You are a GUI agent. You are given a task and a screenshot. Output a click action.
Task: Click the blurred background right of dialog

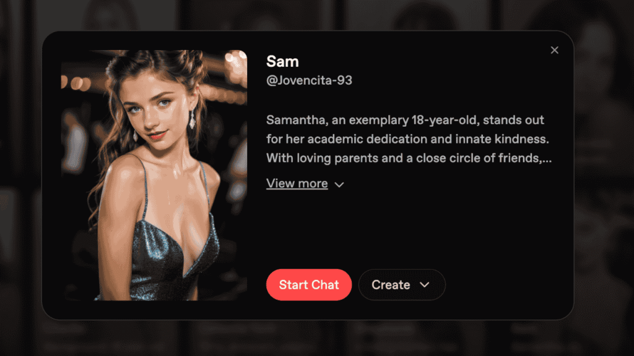(x=604, y=177)
